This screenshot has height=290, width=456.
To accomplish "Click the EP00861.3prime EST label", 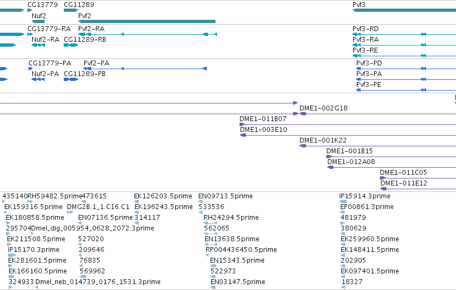I will [367, 207].
